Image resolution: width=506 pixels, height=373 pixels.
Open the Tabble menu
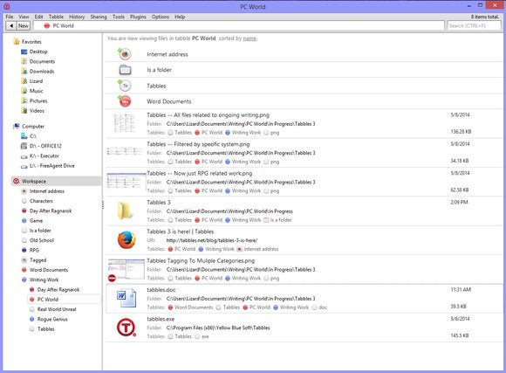click(56, 17)
